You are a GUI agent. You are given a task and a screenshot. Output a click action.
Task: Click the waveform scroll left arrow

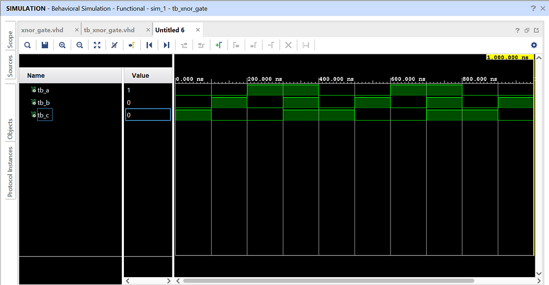[178, 281]
